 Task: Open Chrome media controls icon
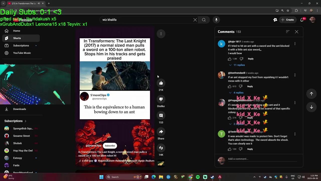pos(305,11)
